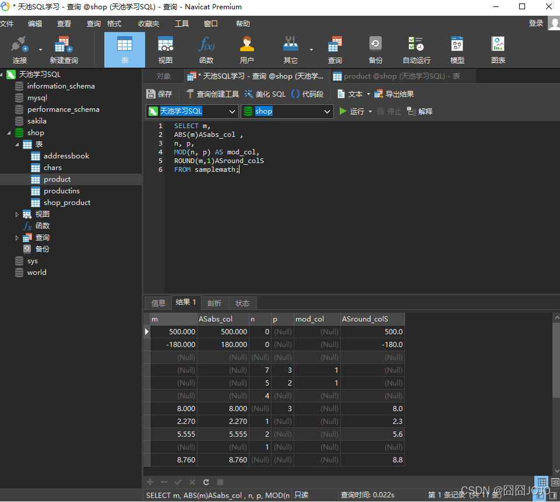Image resolution: width=560 pixels, height=502 pixels.
Task: Open the 连接 connection tool
Action: 19,50
